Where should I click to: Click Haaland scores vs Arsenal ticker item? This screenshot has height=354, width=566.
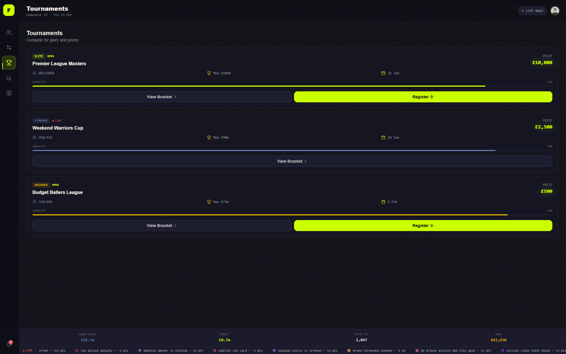coord(304,351)
